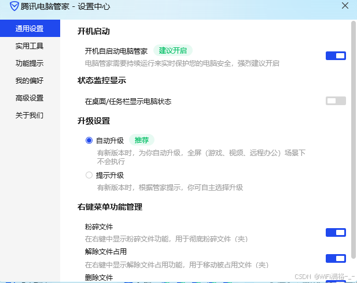Show the 关于我们 page
The image size is (357, 283).
30,116
